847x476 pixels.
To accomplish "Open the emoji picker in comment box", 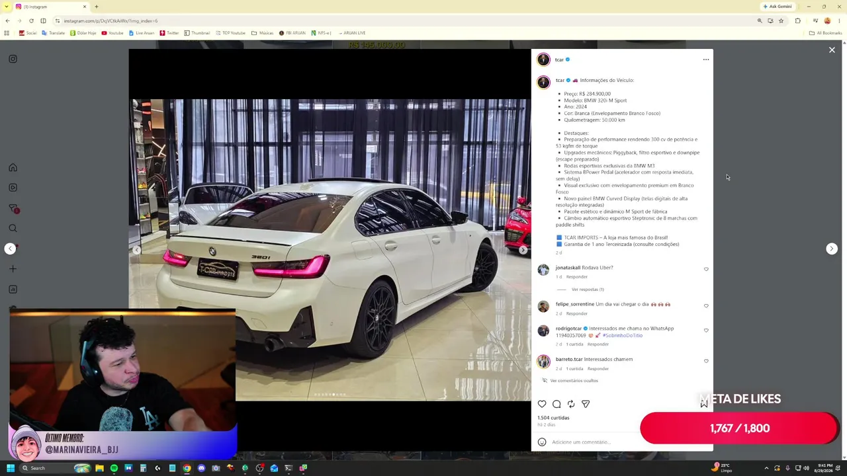I will click(542, 442).
